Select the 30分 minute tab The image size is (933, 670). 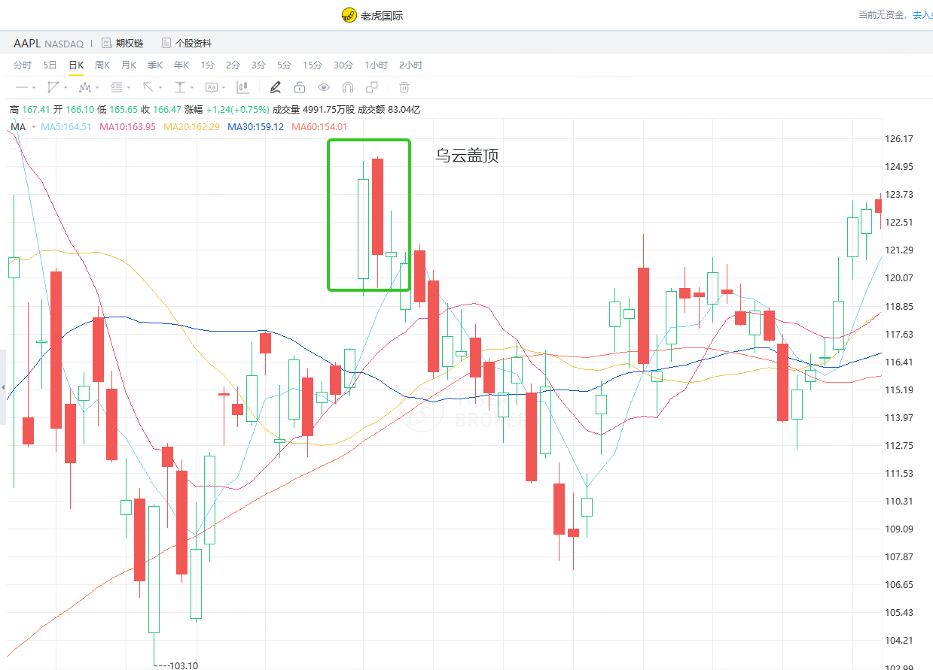click(343, 65)
